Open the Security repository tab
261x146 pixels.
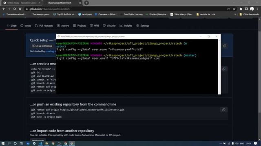coord(109,26)
